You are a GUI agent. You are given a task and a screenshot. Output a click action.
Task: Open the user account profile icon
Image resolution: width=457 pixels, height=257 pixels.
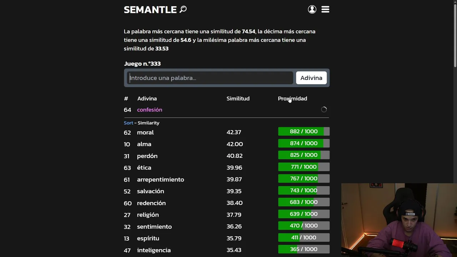[312, 10]
